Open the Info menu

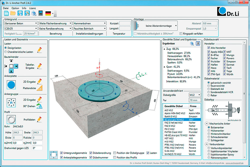(x=24, y=8)
